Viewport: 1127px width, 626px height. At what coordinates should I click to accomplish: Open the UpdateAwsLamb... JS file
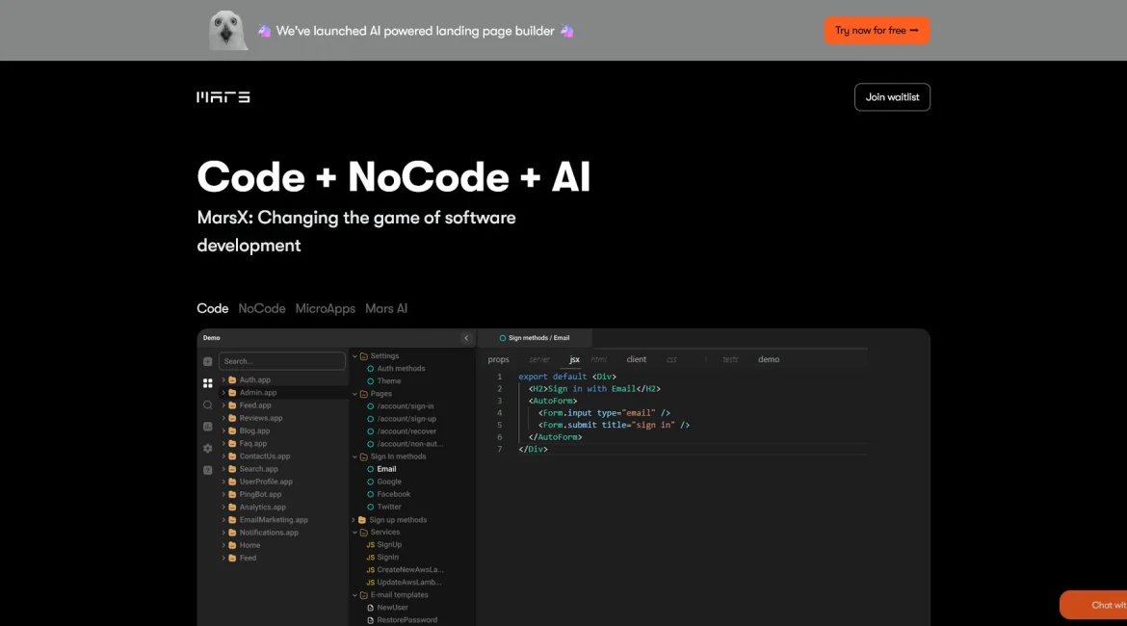point(404,582)
